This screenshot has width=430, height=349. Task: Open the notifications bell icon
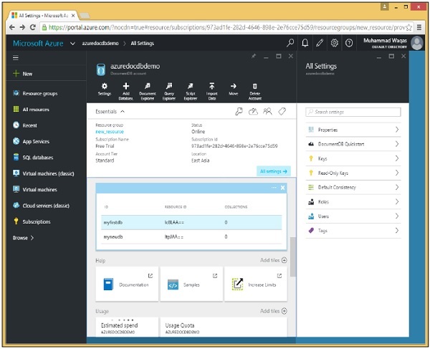tap(305, 43)
